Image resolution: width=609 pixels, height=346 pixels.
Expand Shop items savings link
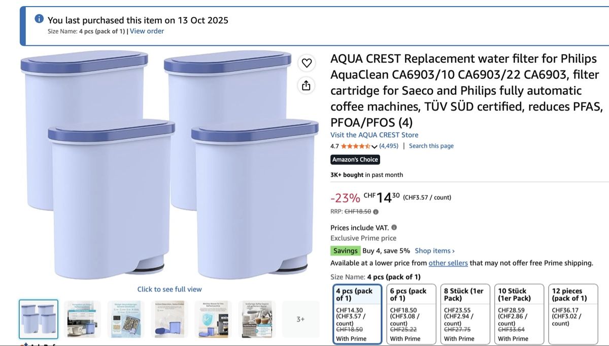[x=434, y=251]
